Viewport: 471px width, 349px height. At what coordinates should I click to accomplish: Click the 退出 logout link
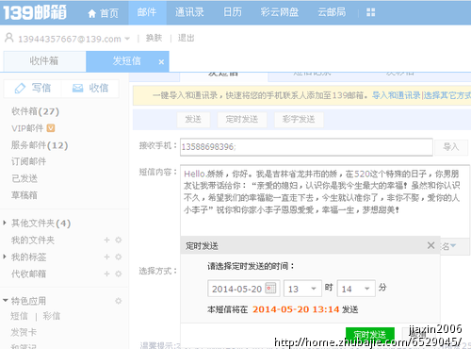coord(187,38)
